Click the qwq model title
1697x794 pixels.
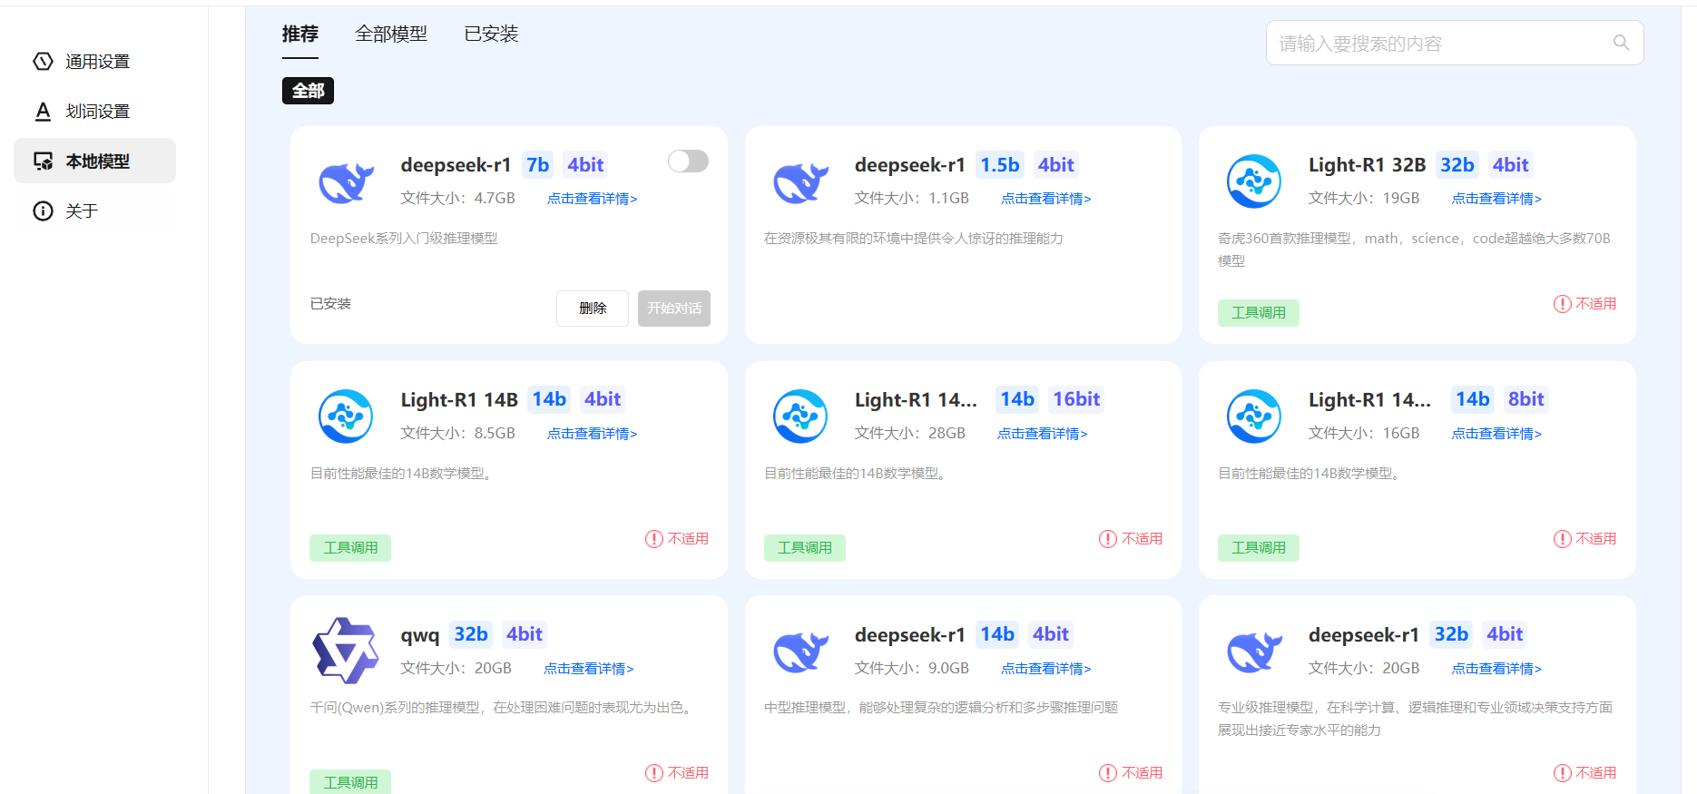pos(420,635)
